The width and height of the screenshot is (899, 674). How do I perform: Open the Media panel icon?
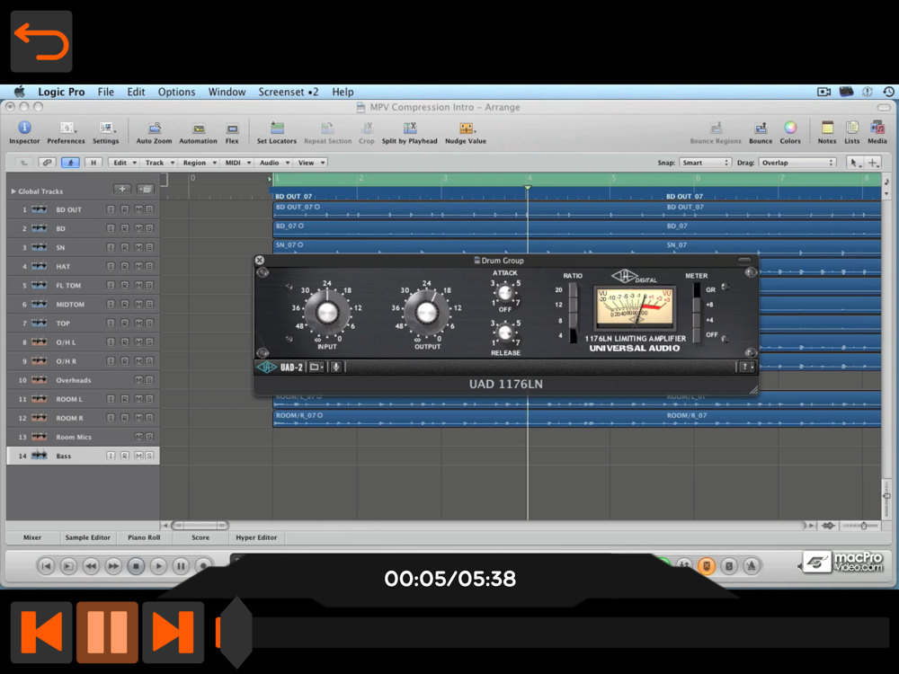click(x=877, y=132)
